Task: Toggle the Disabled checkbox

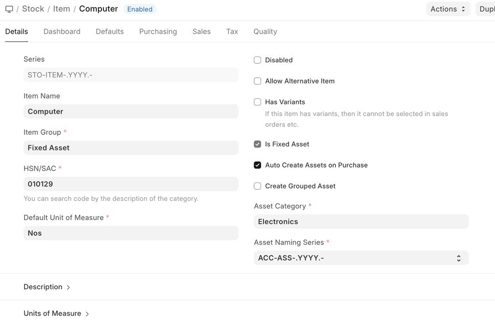Action: click(258, 60)
